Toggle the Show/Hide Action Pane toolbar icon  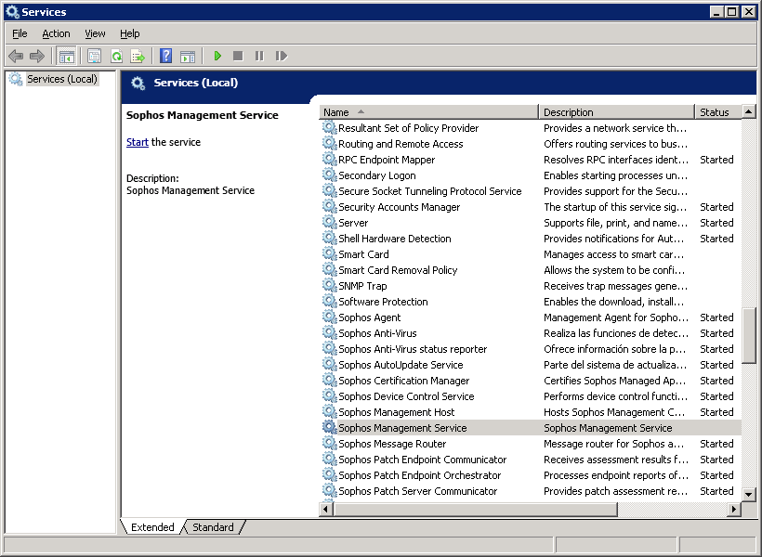[188, 57]
